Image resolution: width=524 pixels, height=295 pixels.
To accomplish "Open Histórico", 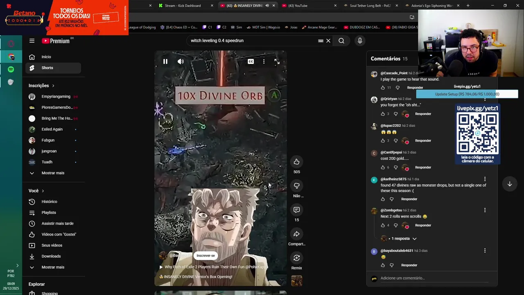I will point(53,202).
